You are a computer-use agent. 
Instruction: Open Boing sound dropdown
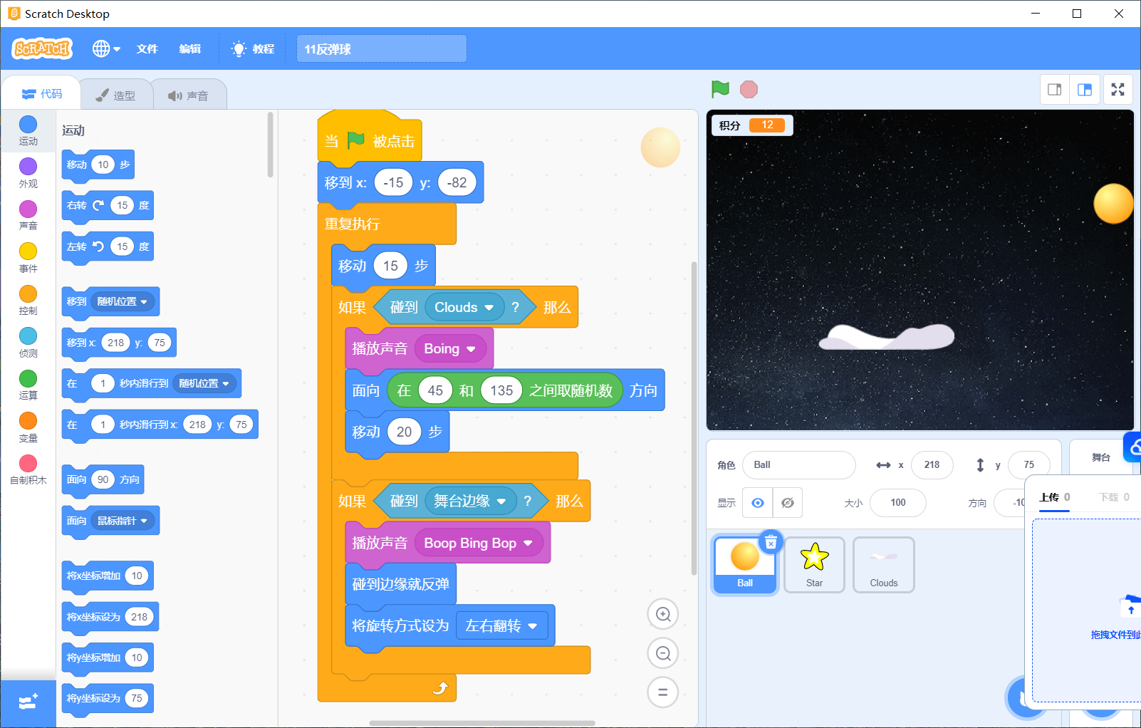tap(450, 348)
